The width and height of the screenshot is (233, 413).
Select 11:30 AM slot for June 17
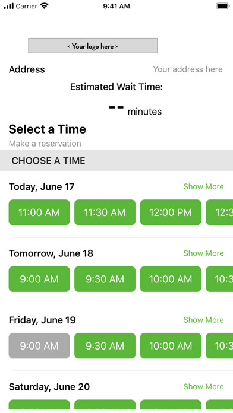tap(105, 212)
